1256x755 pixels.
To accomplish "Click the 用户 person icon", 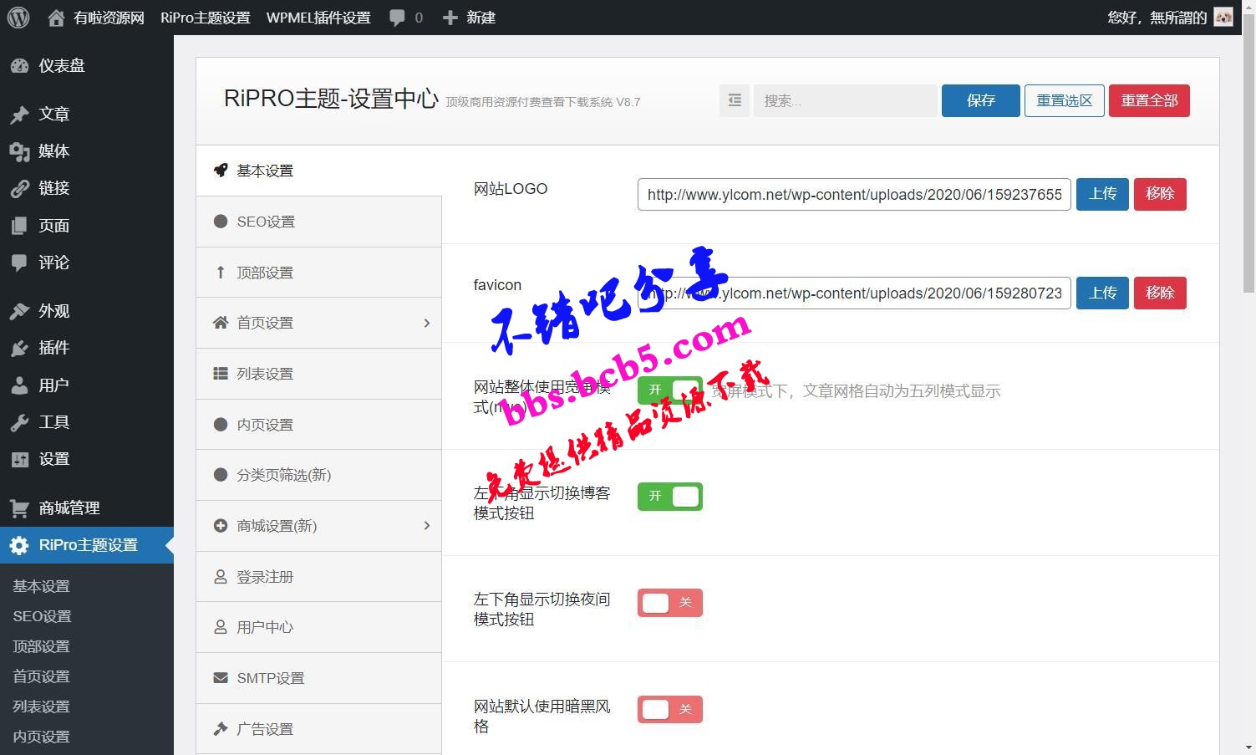I will [x=20, y=385].
